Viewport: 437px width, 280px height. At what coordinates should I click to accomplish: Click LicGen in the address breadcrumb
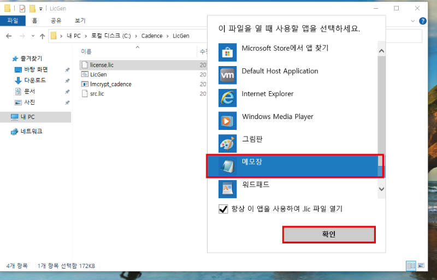[181, 36]
